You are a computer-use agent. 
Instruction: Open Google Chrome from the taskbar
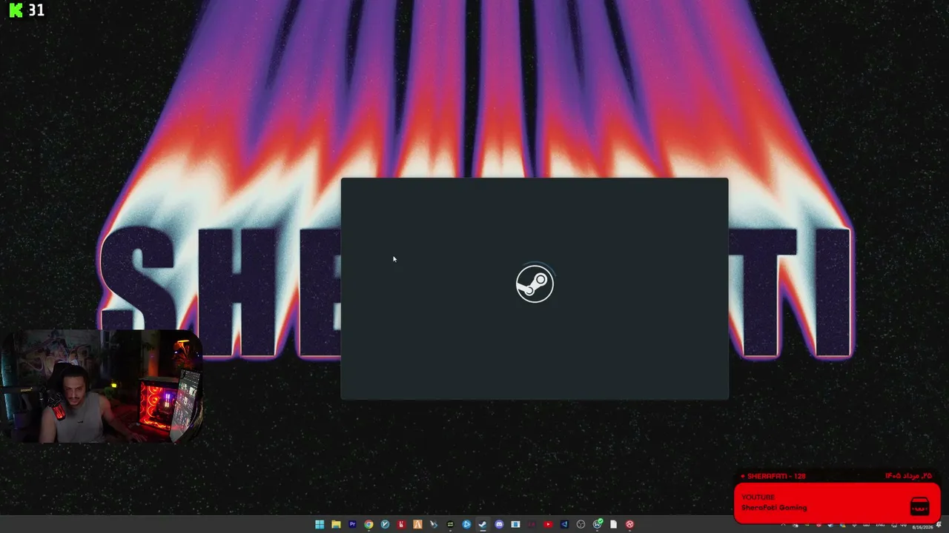[368, 524]
